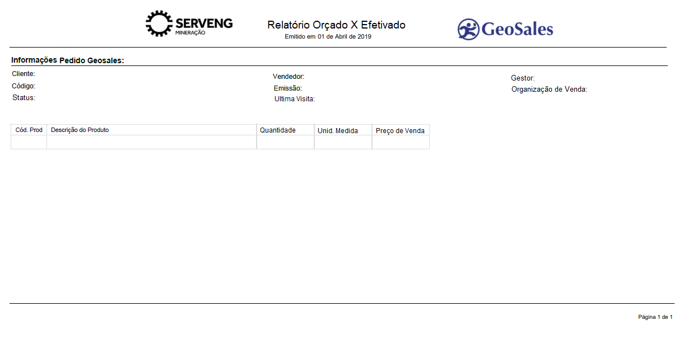
Task: Click the 'Informações Pedido Geosales:' heading
Action: point(67,60)
